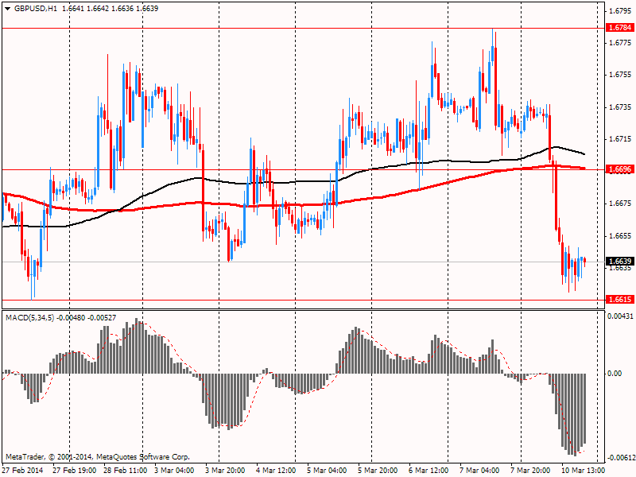The width and height of the screenshot is (636, 477).
Task: Select the 3 Mar 20:00 time label
Action: click(225, 471)
